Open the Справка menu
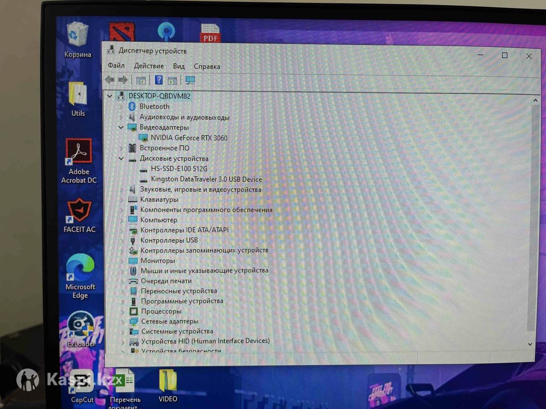The image size is (546, 409). click(207, 66)
